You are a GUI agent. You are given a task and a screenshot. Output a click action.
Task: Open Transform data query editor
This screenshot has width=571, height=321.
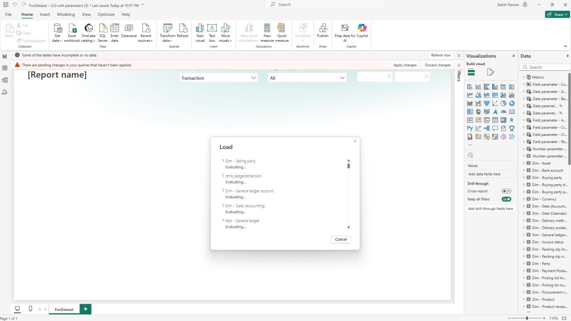tap(167, 29)
